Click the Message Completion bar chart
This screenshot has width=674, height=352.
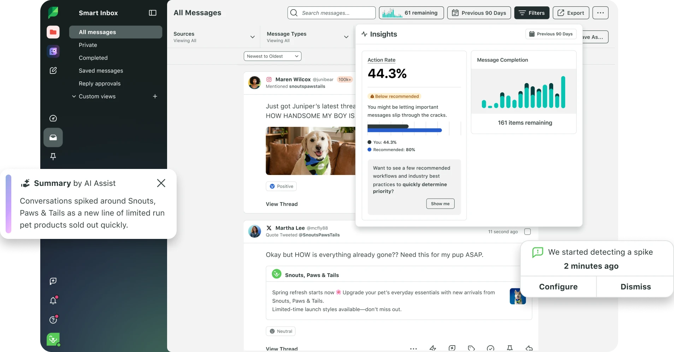click(524, 92)
